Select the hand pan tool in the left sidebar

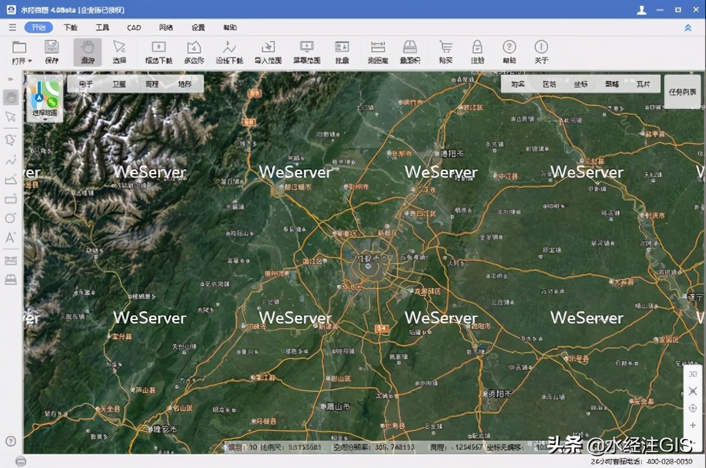[x=11, y=98]
